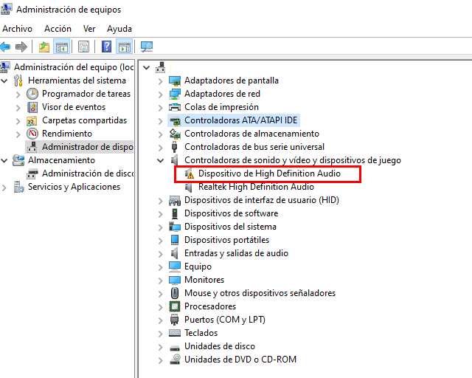This screenshot has width=472, height=378.
Task: Expand Servicios y Aplicaciones node
Action: (x=4, y=188)
